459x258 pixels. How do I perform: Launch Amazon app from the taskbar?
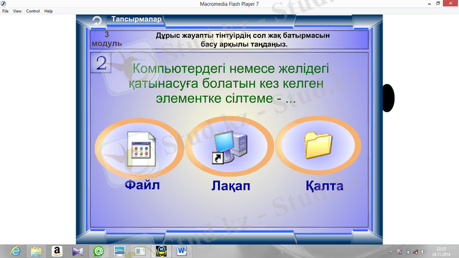coord(57,251)
